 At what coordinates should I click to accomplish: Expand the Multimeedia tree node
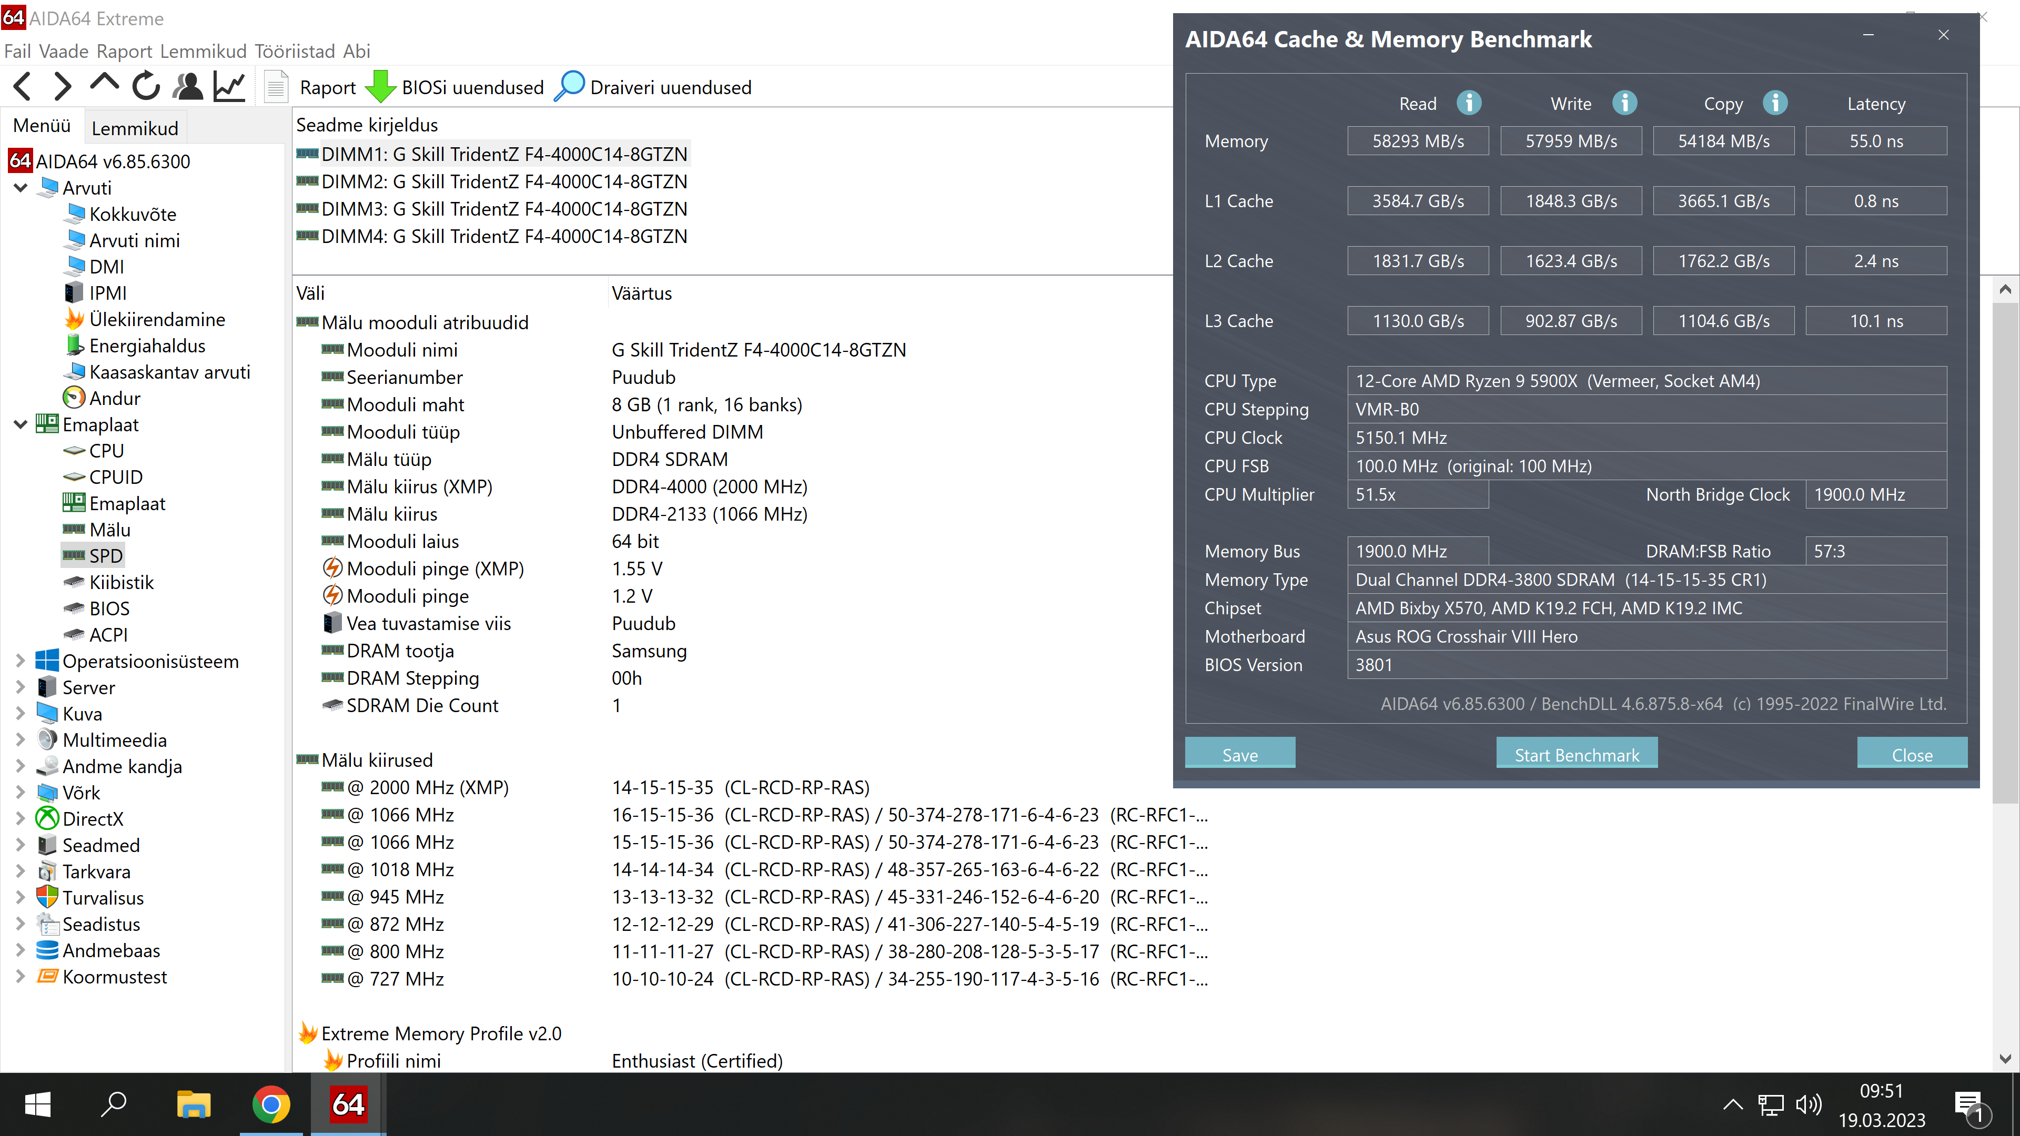[21, 740]
